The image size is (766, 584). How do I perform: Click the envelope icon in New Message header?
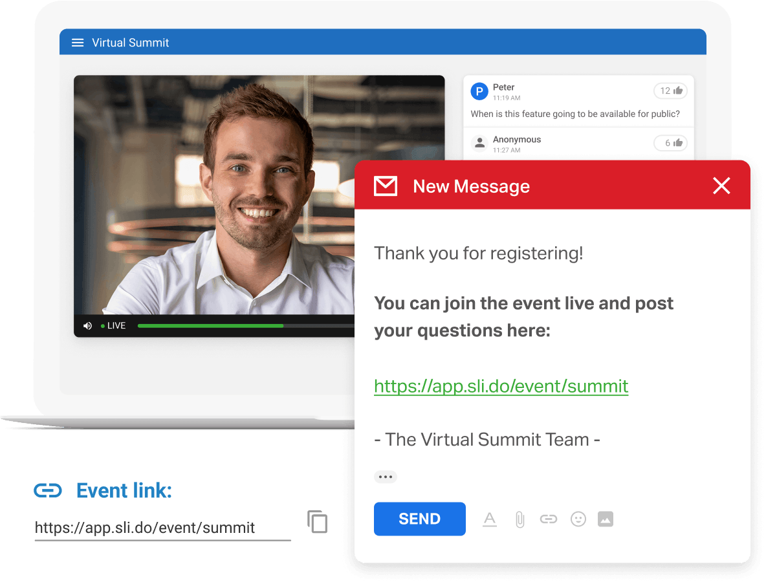[386, 186]
